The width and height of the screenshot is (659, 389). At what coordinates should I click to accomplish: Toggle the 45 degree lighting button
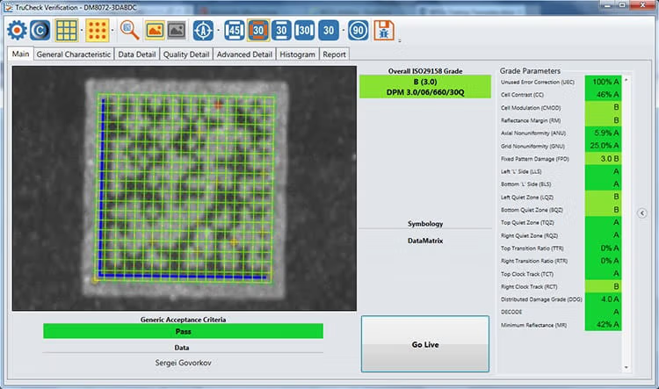(235, 31)
